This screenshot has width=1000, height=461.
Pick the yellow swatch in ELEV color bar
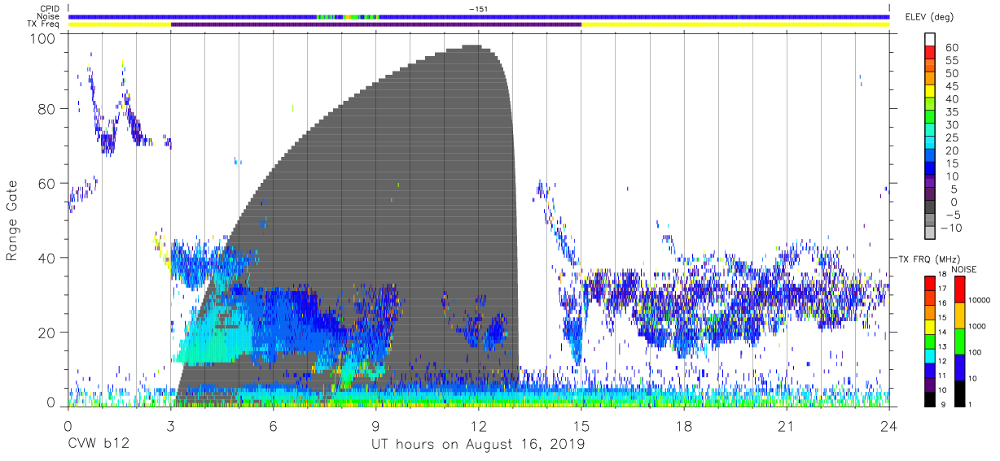click(929, 90)
